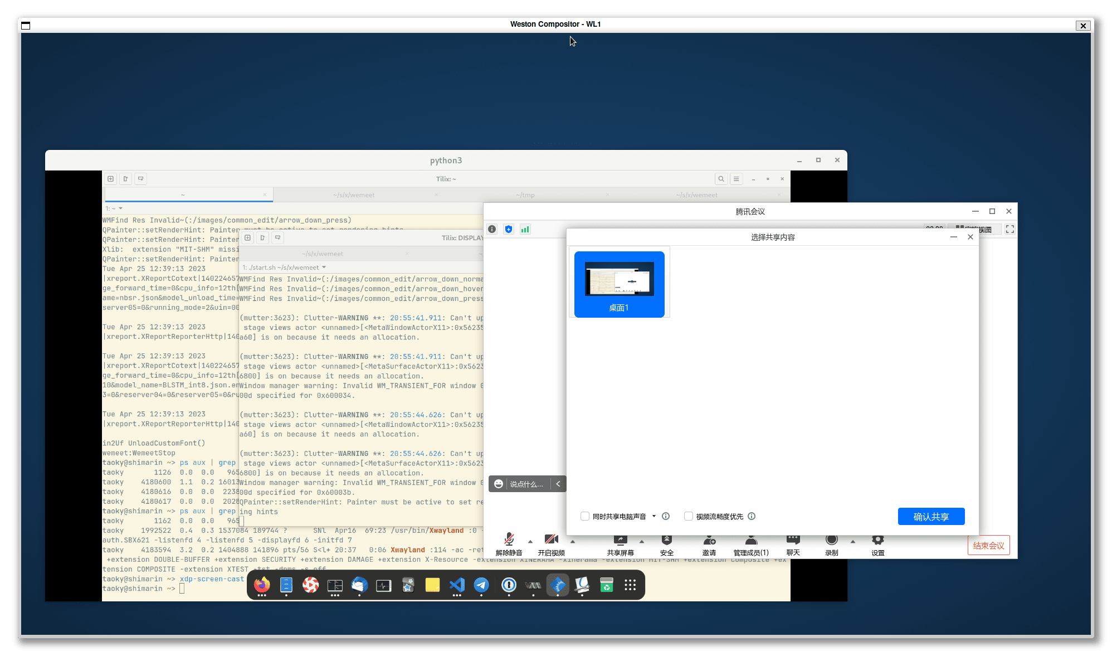Click the blue confirm share button
The image size is (1112, 656).
[x=931, y=517]
